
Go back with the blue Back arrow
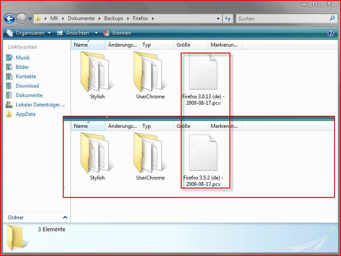[x=9, y=19]
